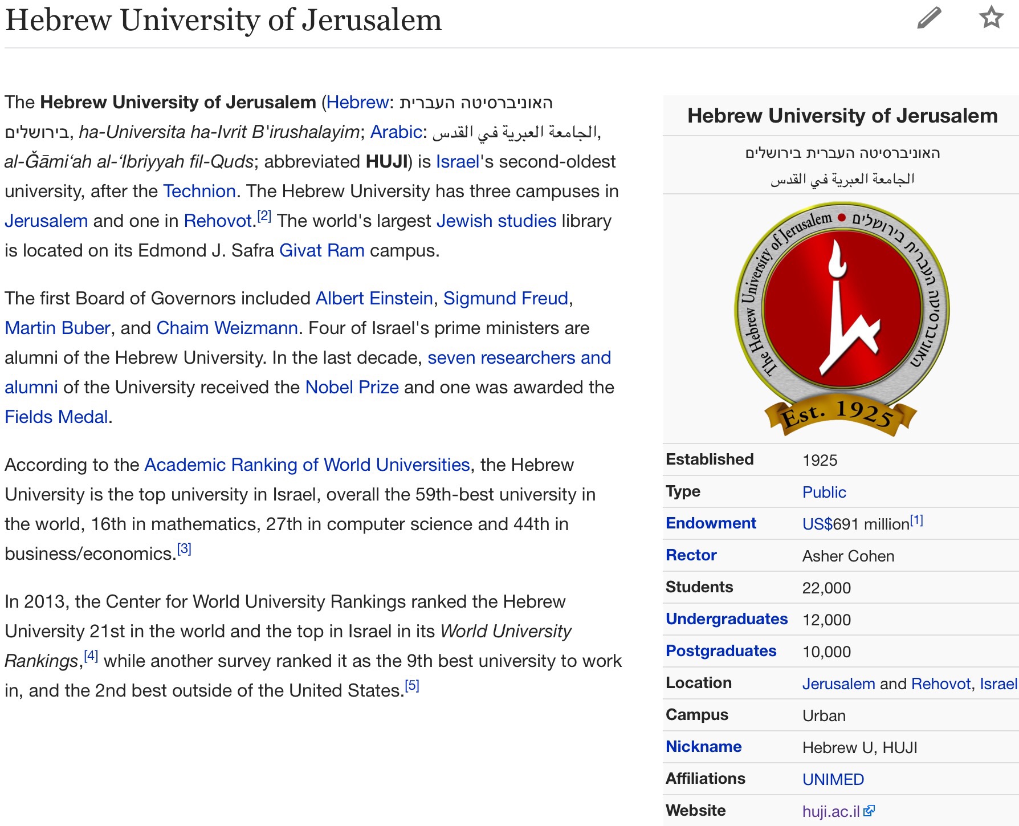The width and height of the screenshot is (1019, 826).
Task: Click Jerusalem in the infobox Location row
Action: pyautogui.click(x=838, y=683)
